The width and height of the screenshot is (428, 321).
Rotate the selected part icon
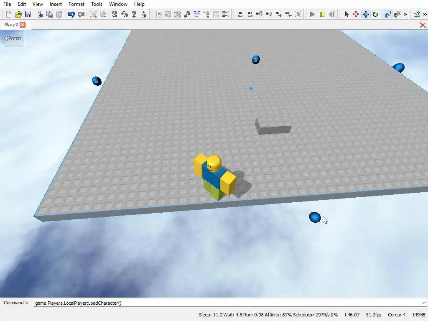pos(115,14)
